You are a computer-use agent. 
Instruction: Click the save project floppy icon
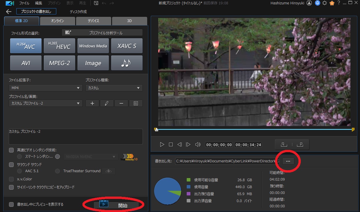(96, 3)
